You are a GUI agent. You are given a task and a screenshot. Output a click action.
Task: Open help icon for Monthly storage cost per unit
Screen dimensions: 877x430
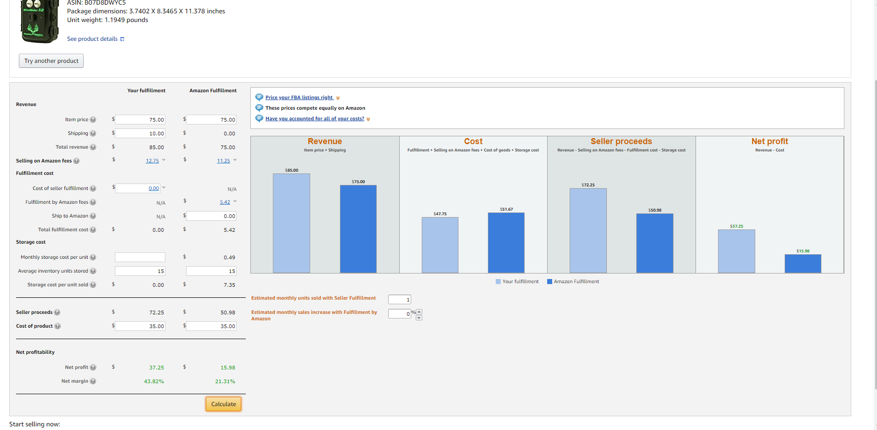click(93, 257)
